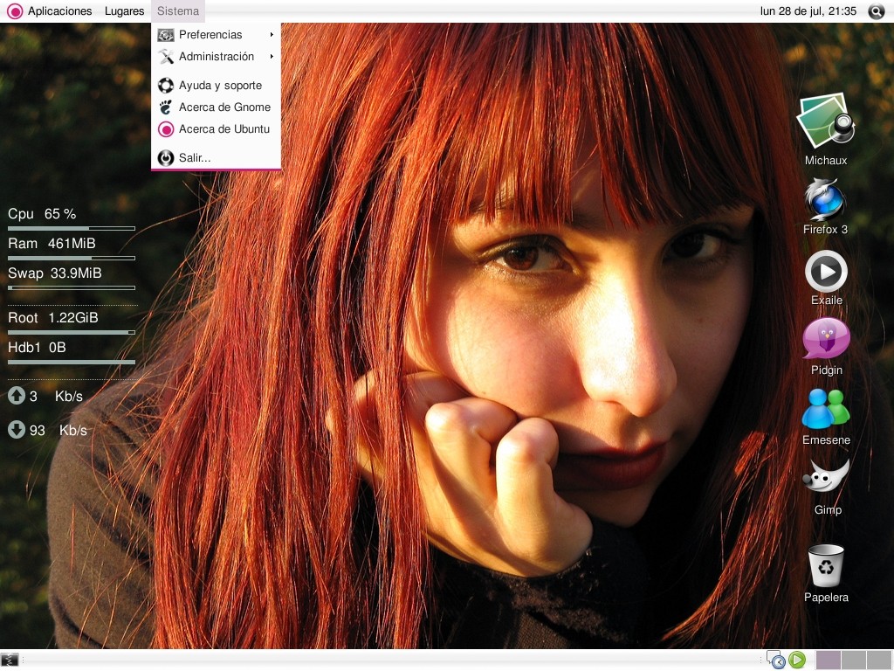Open the Emesene desktop icon
894x671 pixels.
pyautogui.click(x=826, y=409)
